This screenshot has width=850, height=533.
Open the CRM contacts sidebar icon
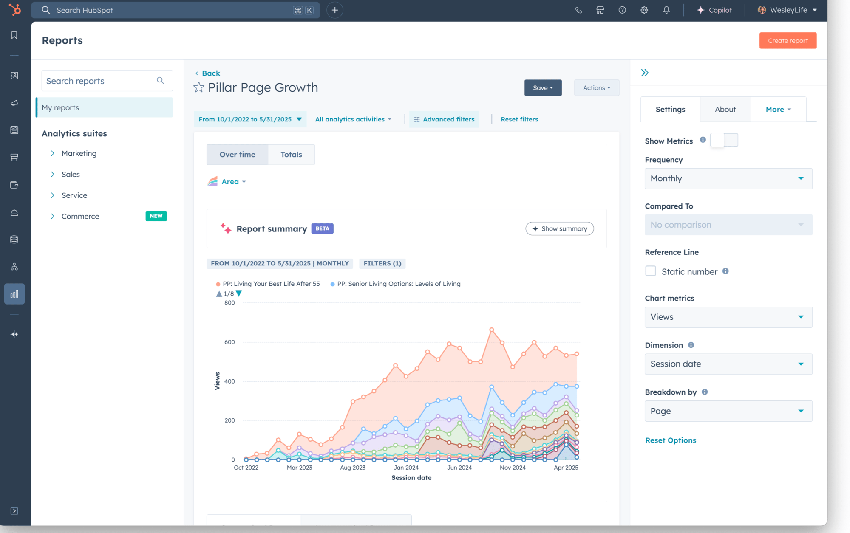(14, 76)
